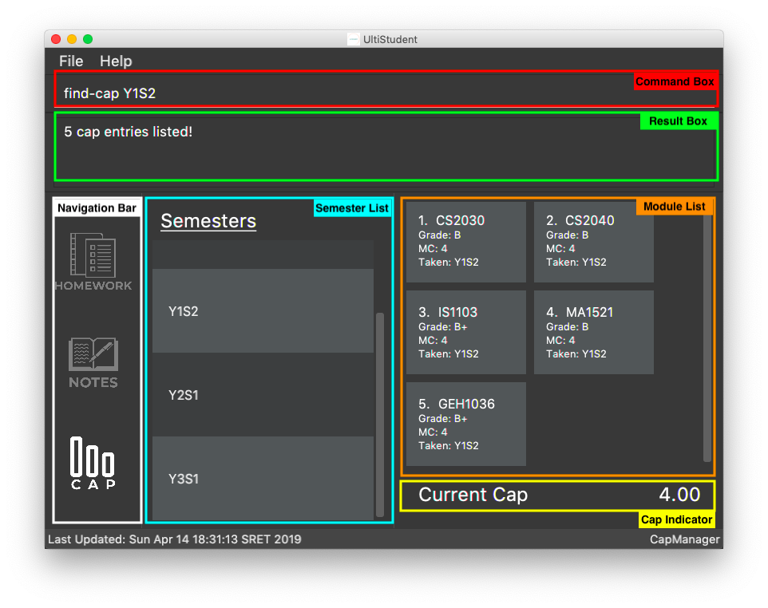
Task: Click the Semesters heading
Action: [208, 221]
